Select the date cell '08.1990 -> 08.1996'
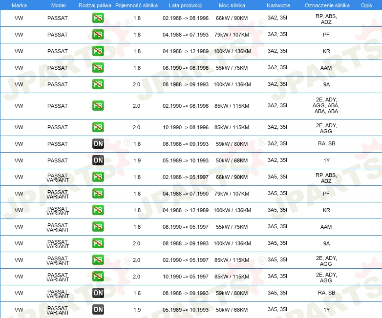This screenshot has height=318, width=382. pyautogui.click(x=186, y=68)
